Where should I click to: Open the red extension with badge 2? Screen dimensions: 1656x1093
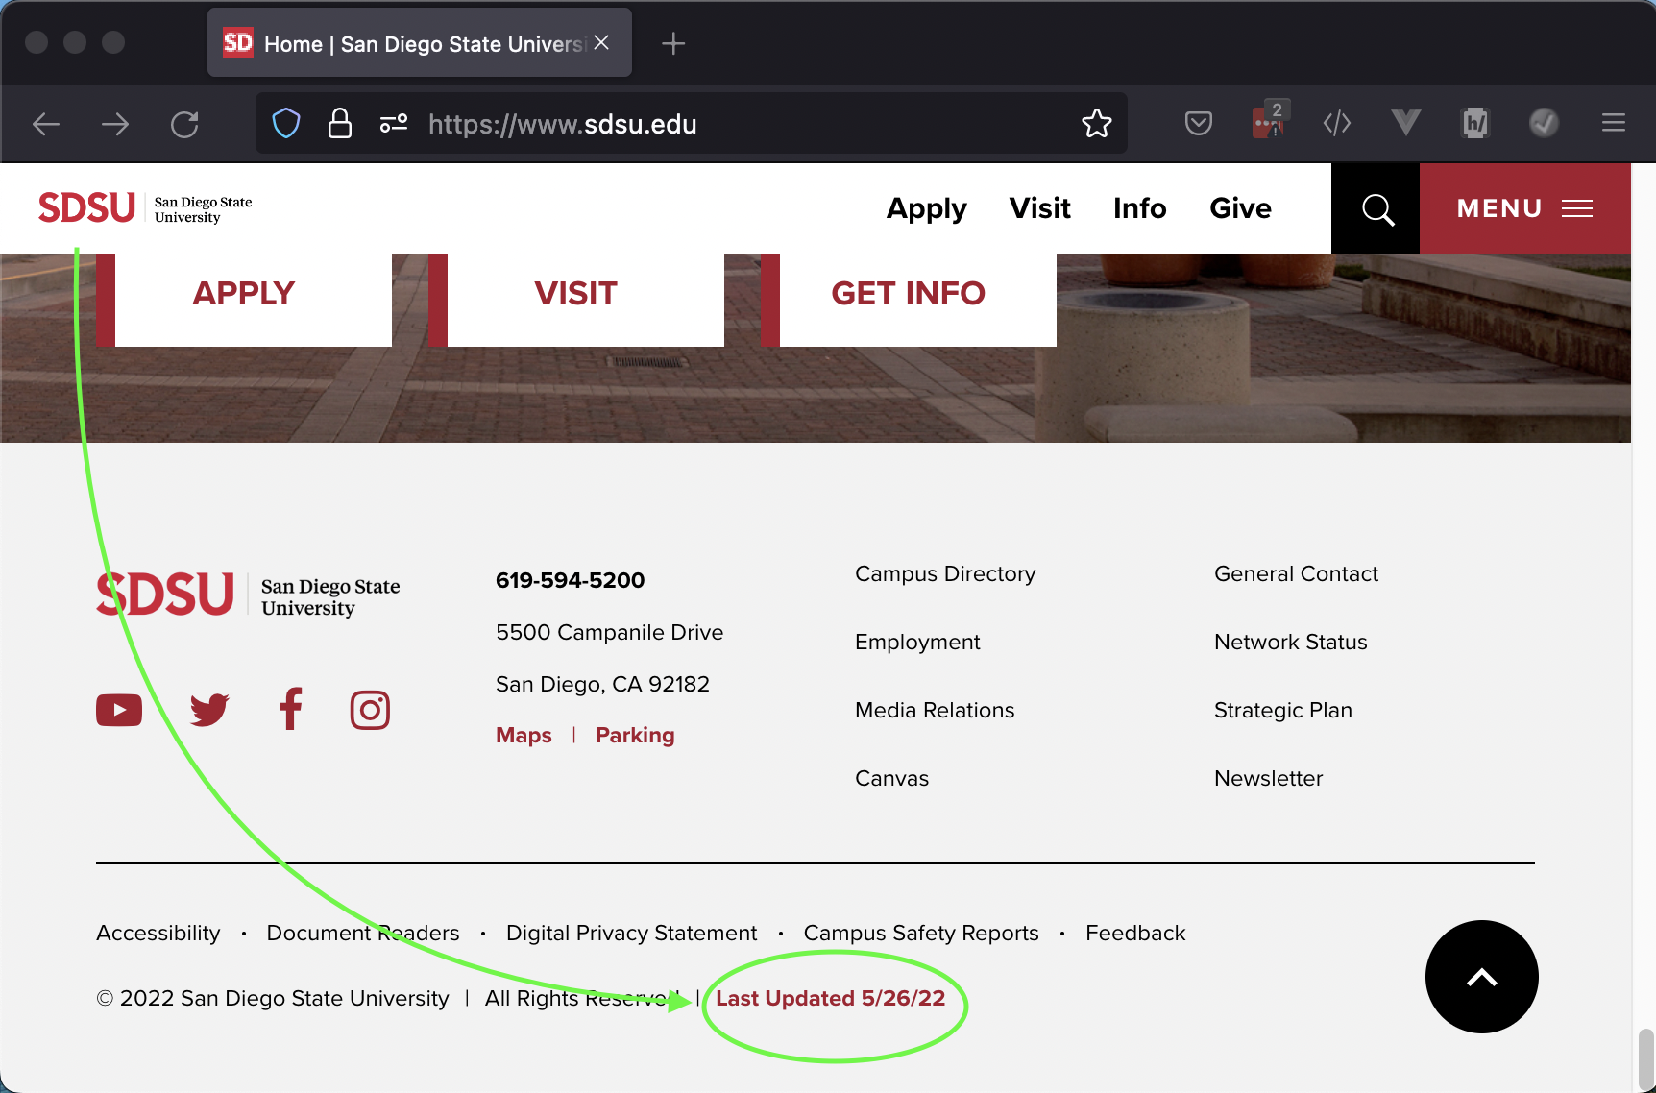[x=1268, y=121]
